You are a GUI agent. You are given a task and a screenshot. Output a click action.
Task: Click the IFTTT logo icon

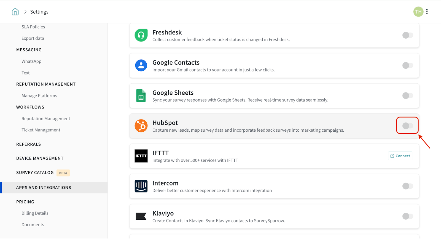coord(141,156)
